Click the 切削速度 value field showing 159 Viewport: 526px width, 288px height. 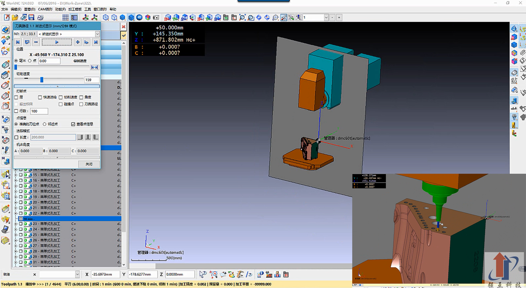tap(92, 80)
